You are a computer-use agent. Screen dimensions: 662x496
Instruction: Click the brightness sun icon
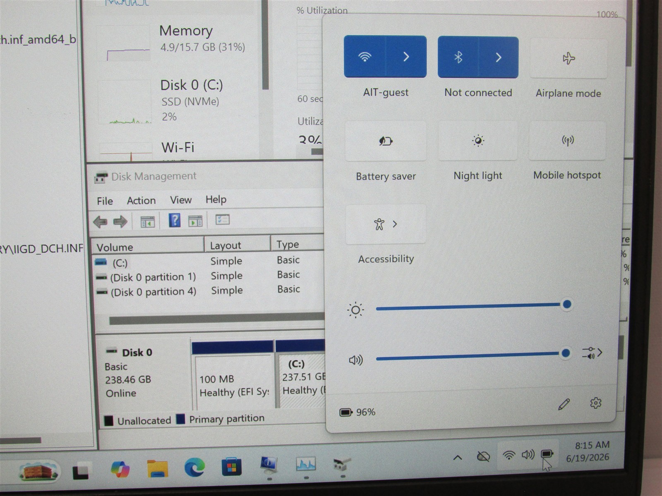point(355,310)
